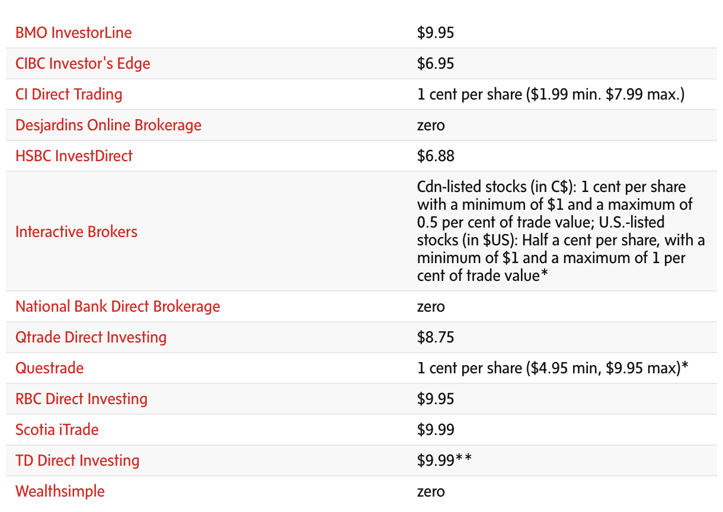
Task: Open the TD Direct Investing link
Action: pyautogui.click(x=78, y=460)
